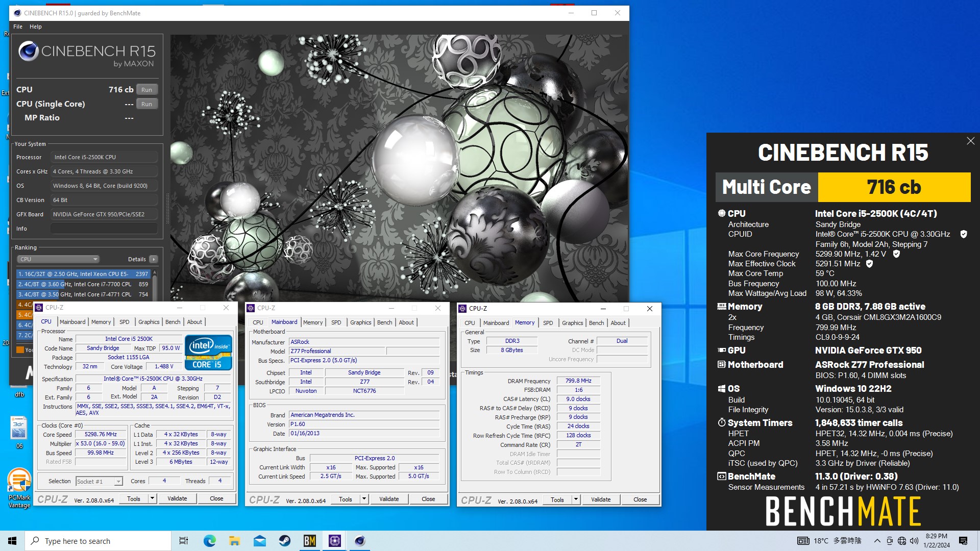
Task: Click the Info input field in Cinebench
Action: 104,229
